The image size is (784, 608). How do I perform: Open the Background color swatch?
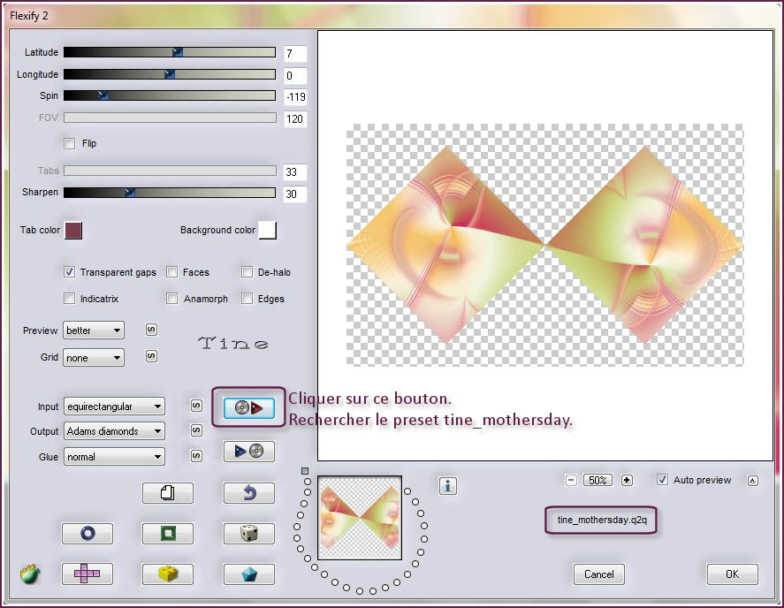(x=268, y=231)
